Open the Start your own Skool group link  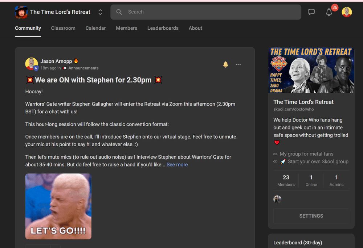318,161
